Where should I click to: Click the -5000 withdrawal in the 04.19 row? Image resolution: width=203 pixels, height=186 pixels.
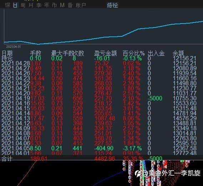pyautogui.click(x=155, y=98)
